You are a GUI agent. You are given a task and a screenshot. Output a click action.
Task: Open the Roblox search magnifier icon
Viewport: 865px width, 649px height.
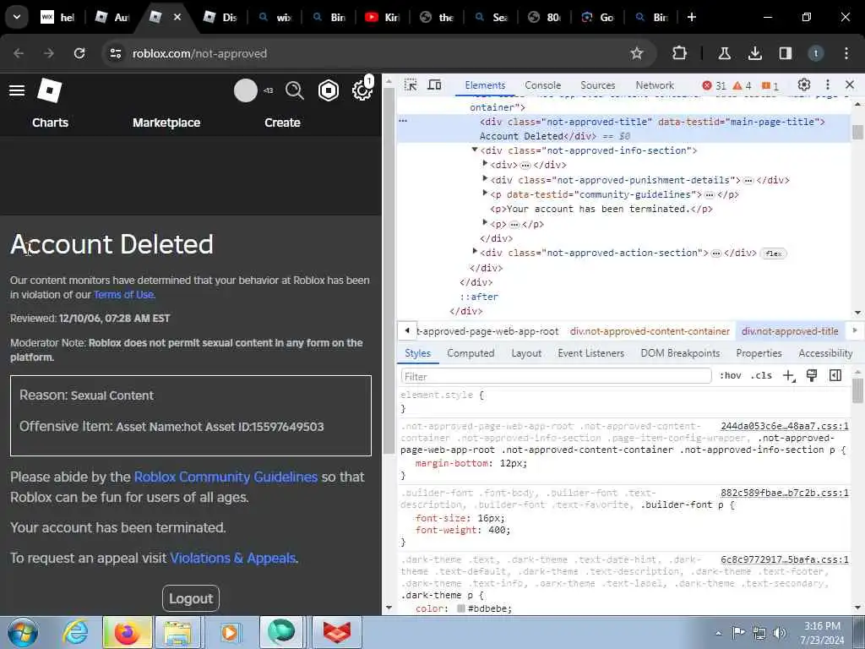(295, 90)
